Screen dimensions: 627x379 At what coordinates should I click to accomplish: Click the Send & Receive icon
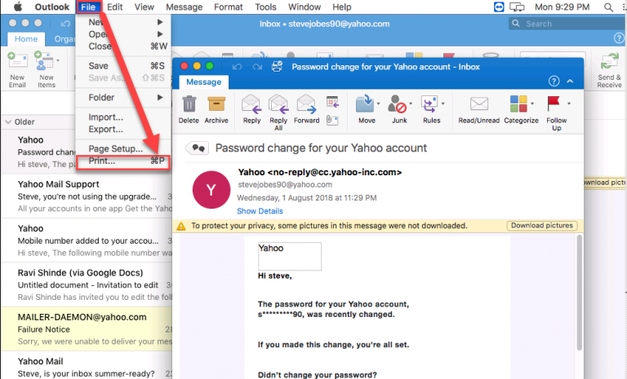click(x=609, y=65)
